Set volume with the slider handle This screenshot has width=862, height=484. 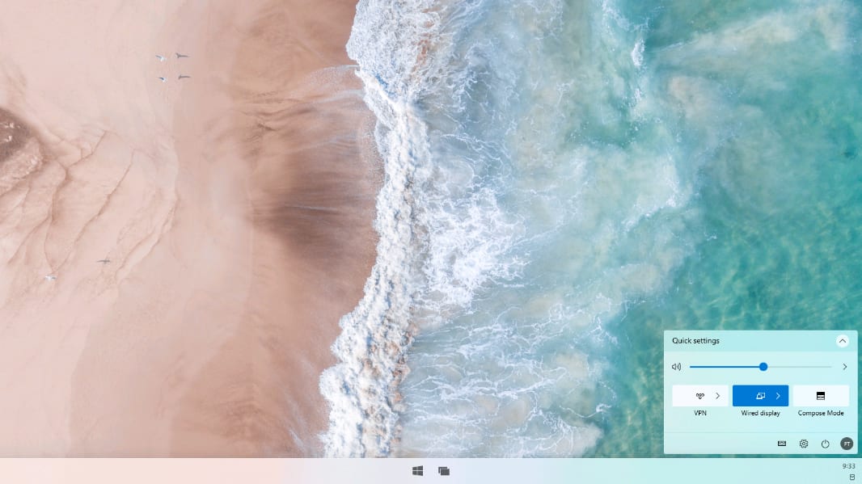pos(763,366)
